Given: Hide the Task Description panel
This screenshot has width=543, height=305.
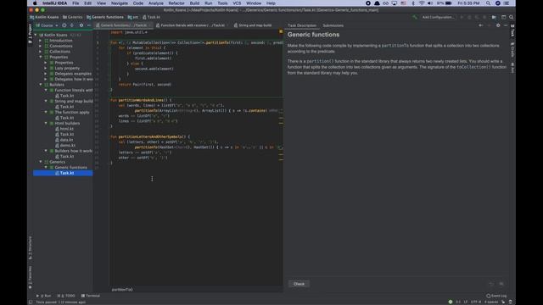Looking at the screenshot, I should point(506,25).
